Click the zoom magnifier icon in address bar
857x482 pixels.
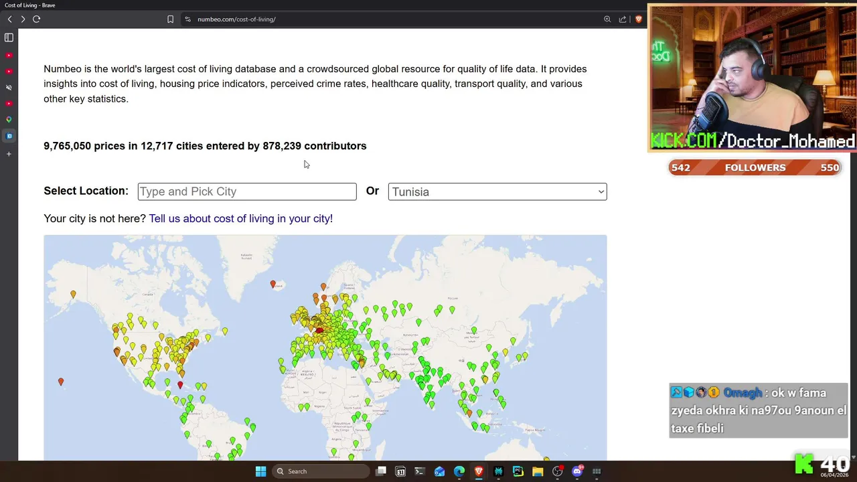pos(607,19)
